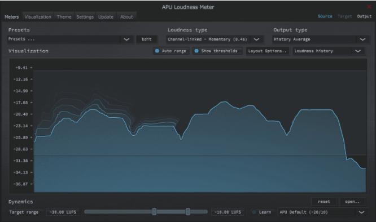Click the -36.87 axis label
This screenshot has height=222, width=376.
click(21, 184)
